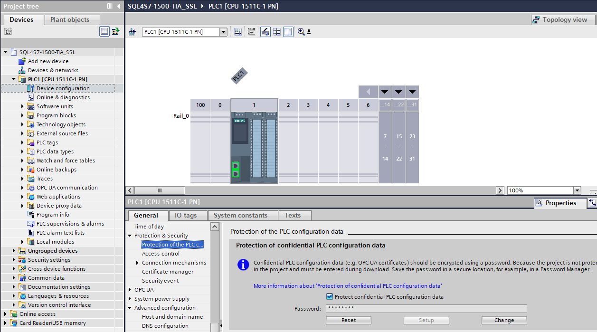
Task: Expand the Software units node
Action: coord(22,106)
